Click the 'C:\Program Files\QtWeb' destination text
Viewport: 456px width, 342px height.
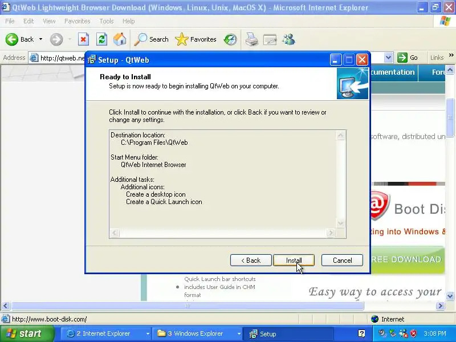[154, 142]
